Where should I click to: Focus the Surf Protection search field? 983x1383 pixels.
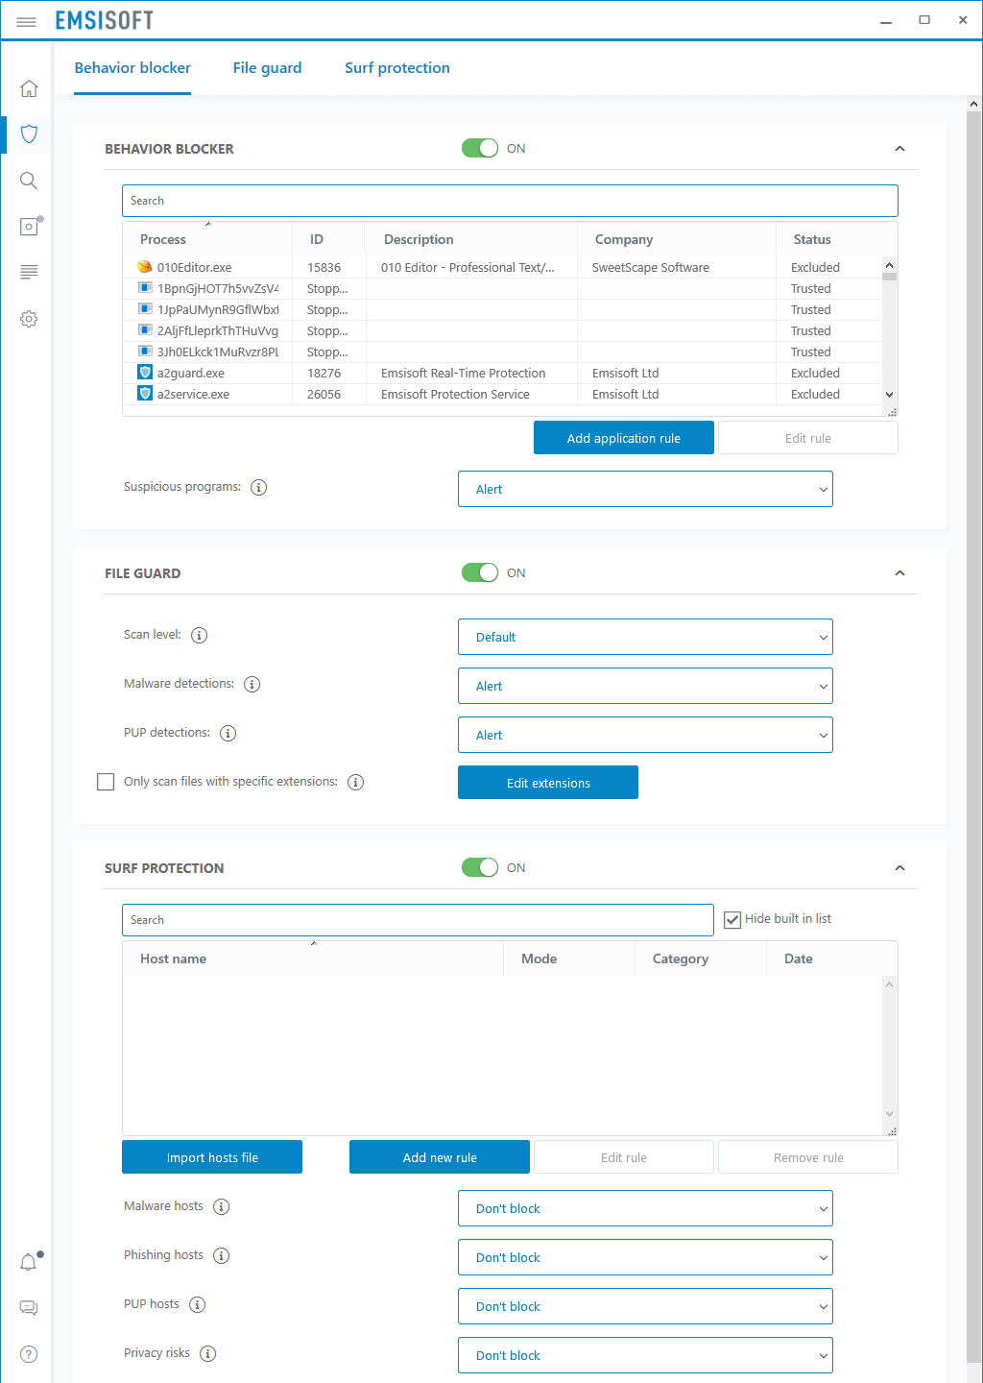pos(418,920)
